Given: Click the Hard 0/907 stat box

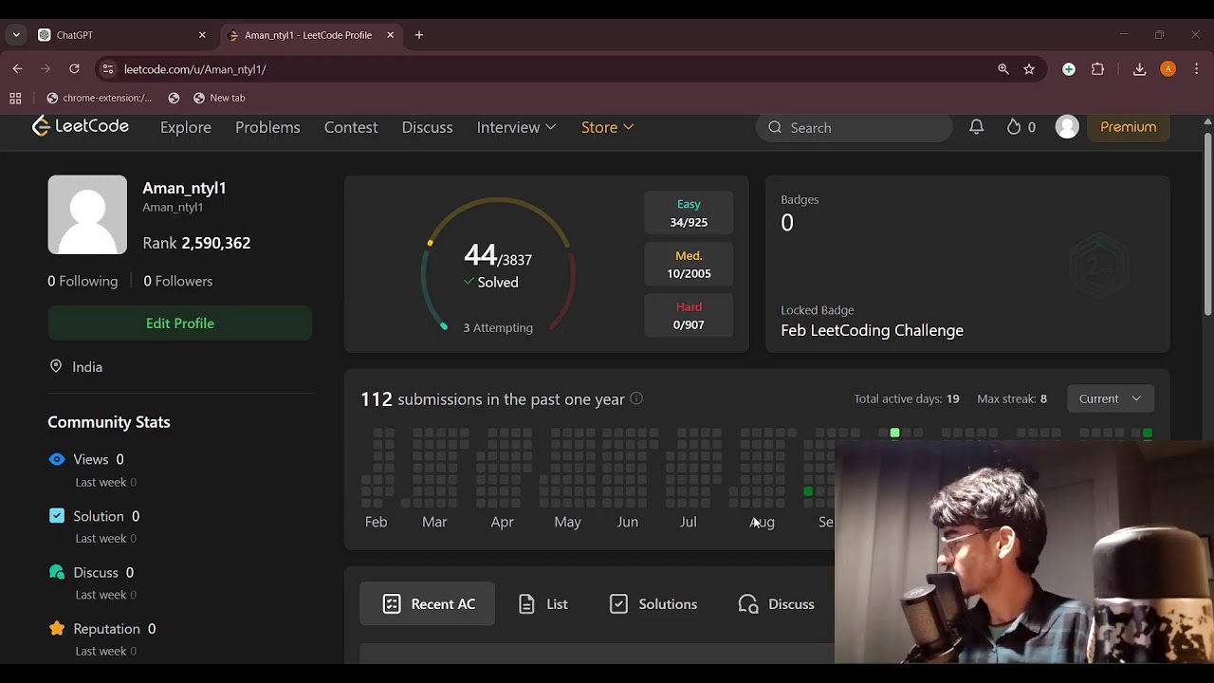Looking at the screenshot, I should (x=689, y=315).
